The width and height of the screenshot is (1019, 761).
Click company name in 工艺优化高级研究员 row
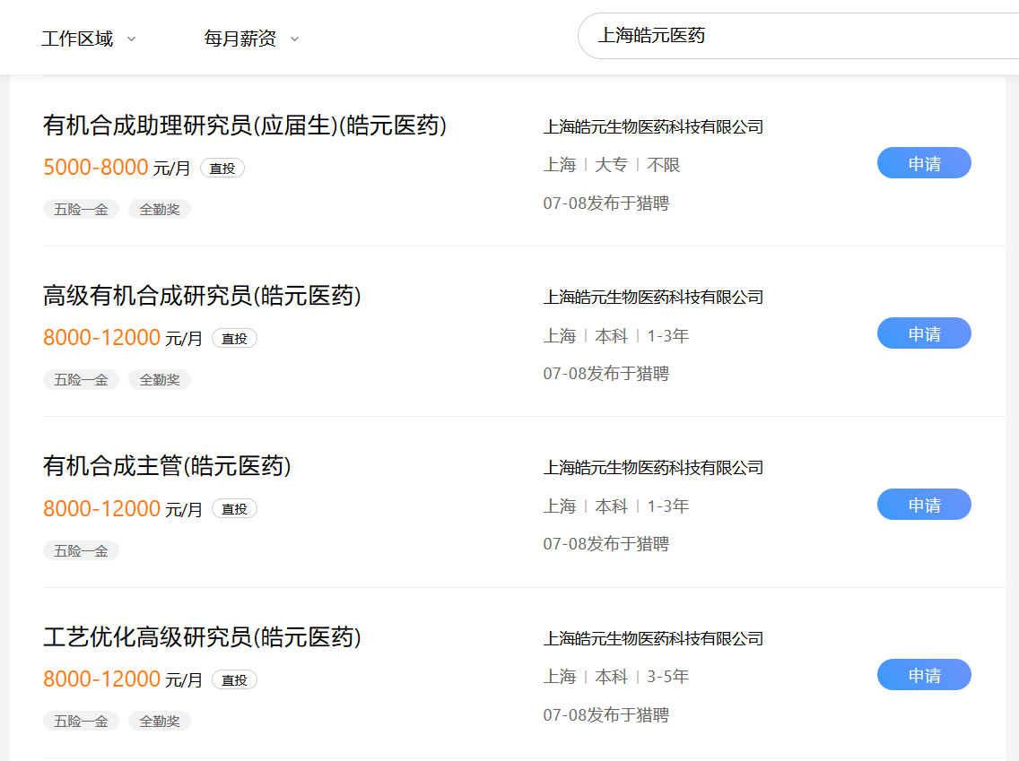coord(653,638)
